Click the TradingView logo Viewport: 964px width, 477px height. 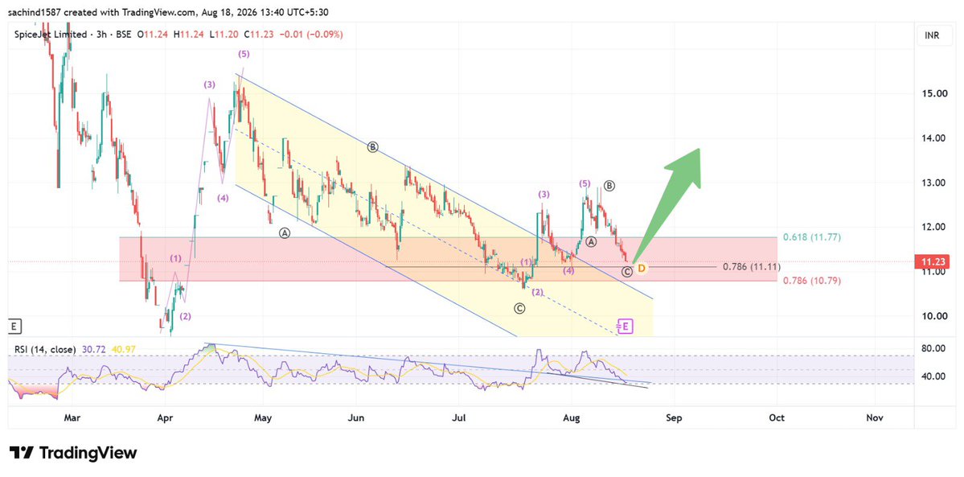tap(73, 454)
